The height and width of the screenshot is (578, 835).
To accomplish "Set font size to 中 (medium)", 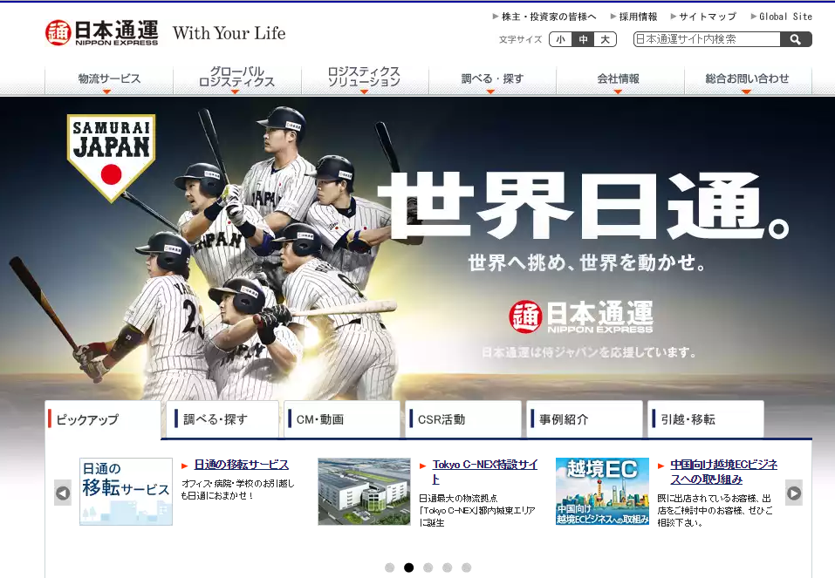I will pyautogui.click(x=583, y=39).
